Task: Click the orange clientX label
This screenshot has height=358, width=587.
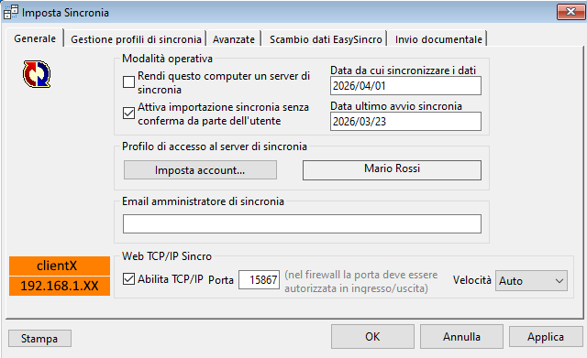Action: point(60,266)
